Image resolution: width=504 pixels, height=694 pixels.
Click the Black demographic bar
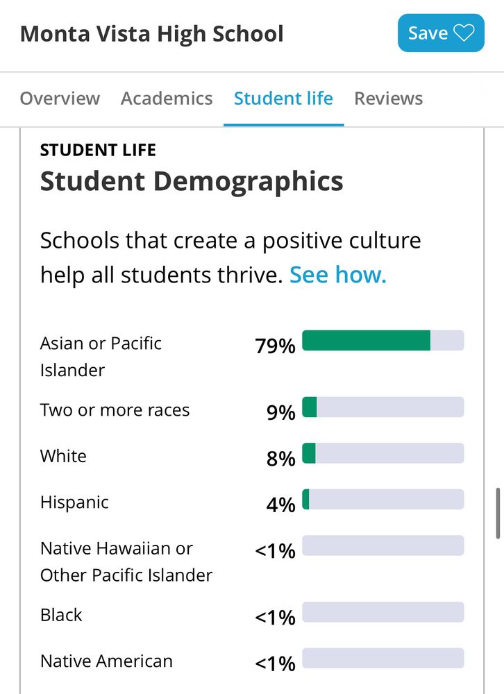pyautogui.click(x=383, y=612)
